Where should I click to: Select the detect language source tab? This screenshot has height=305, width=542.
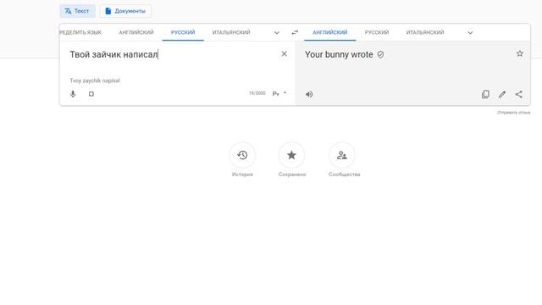pyautogui.click(x=80, y=32)
